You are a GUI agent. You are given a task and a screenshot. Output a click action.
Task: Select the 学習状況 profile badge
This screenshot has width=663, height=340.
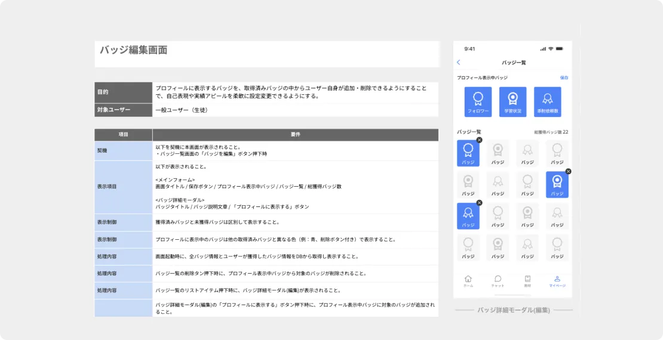(513, 102)
